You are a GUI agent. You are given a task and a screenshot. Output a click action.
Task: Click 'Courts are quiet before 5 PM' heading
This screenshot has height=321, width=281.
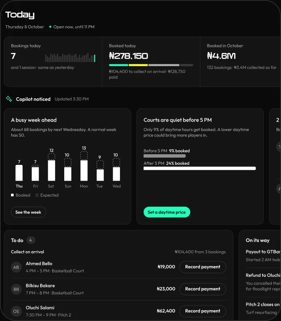click(177, 120)
